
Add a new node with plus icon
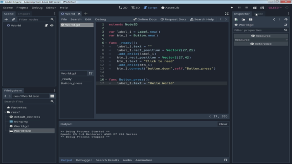pyautogui.click(x=6, y=19)
